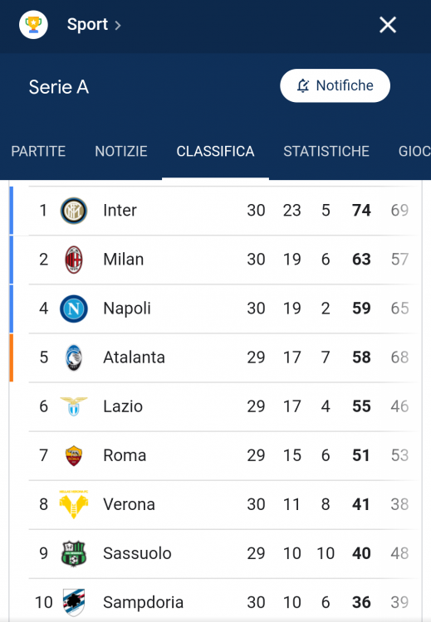Viewport: 431px width, 622px height.
Task: Select the CLASSIFICA tab
Action: pos(215,151)
